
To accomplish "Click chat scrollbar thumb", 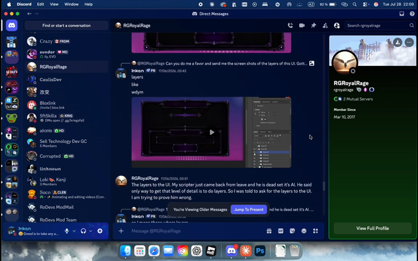I will [324, 186].
